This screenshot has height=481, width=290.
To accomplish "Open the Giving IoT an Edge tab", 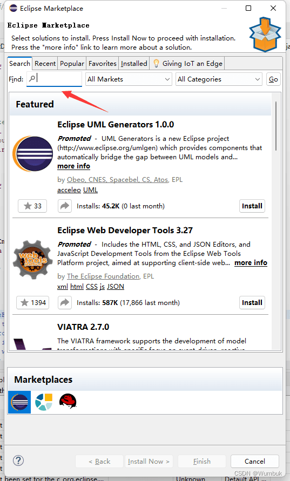I will pos(187,64).
